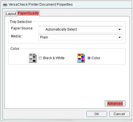Click the Media label
Image resolution: width=133 pixels, height=122 pixels.
click(16, 36)
